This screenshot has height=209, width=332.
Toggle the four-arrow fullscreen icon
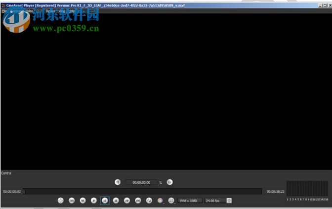(61, 201)
